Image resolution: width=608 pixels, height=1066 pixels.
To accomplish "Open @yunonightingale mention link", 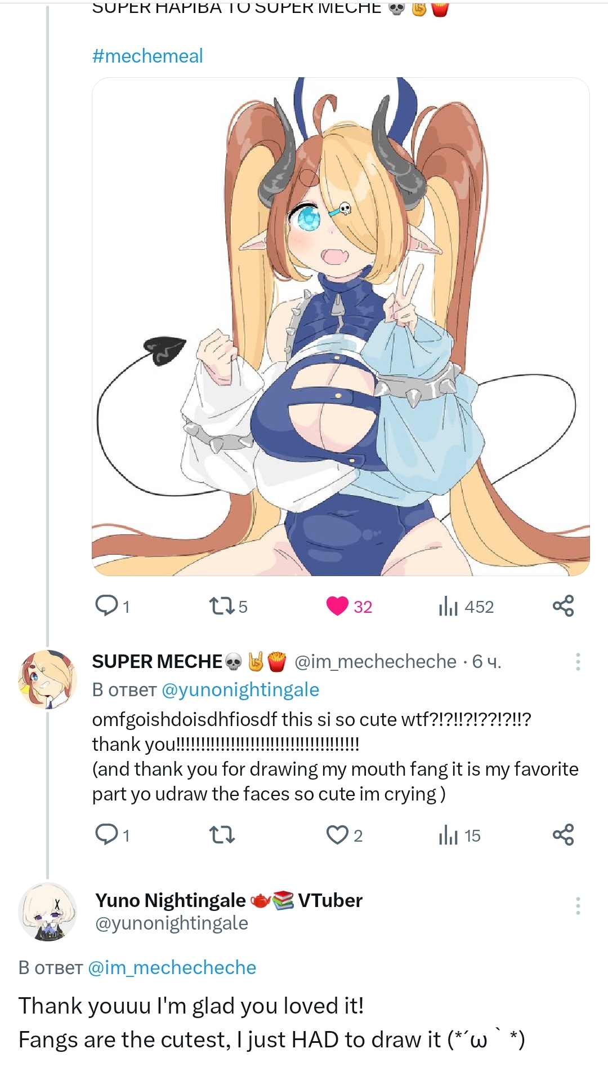I will pos(240,689).
